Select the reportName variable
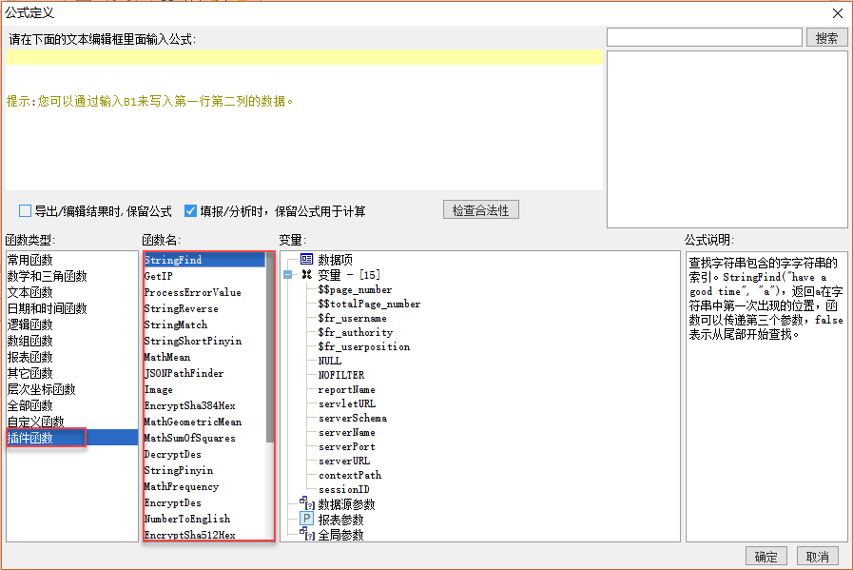 tap(346, 389)
